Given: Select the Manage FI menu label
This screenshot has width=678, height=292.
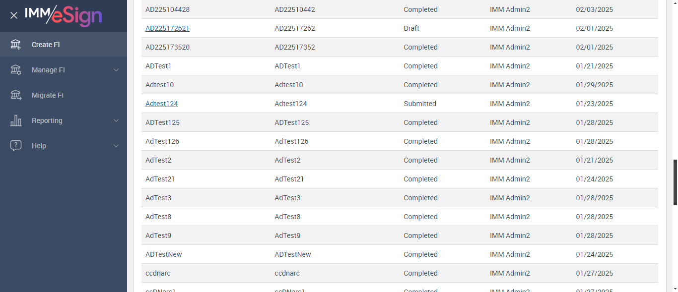Looking at the screenshot, I should point(48,70).
